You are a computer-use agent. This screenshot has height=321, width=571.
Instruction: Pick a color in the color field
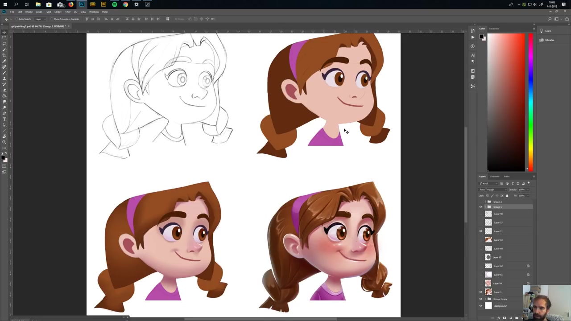coord(506,102)
